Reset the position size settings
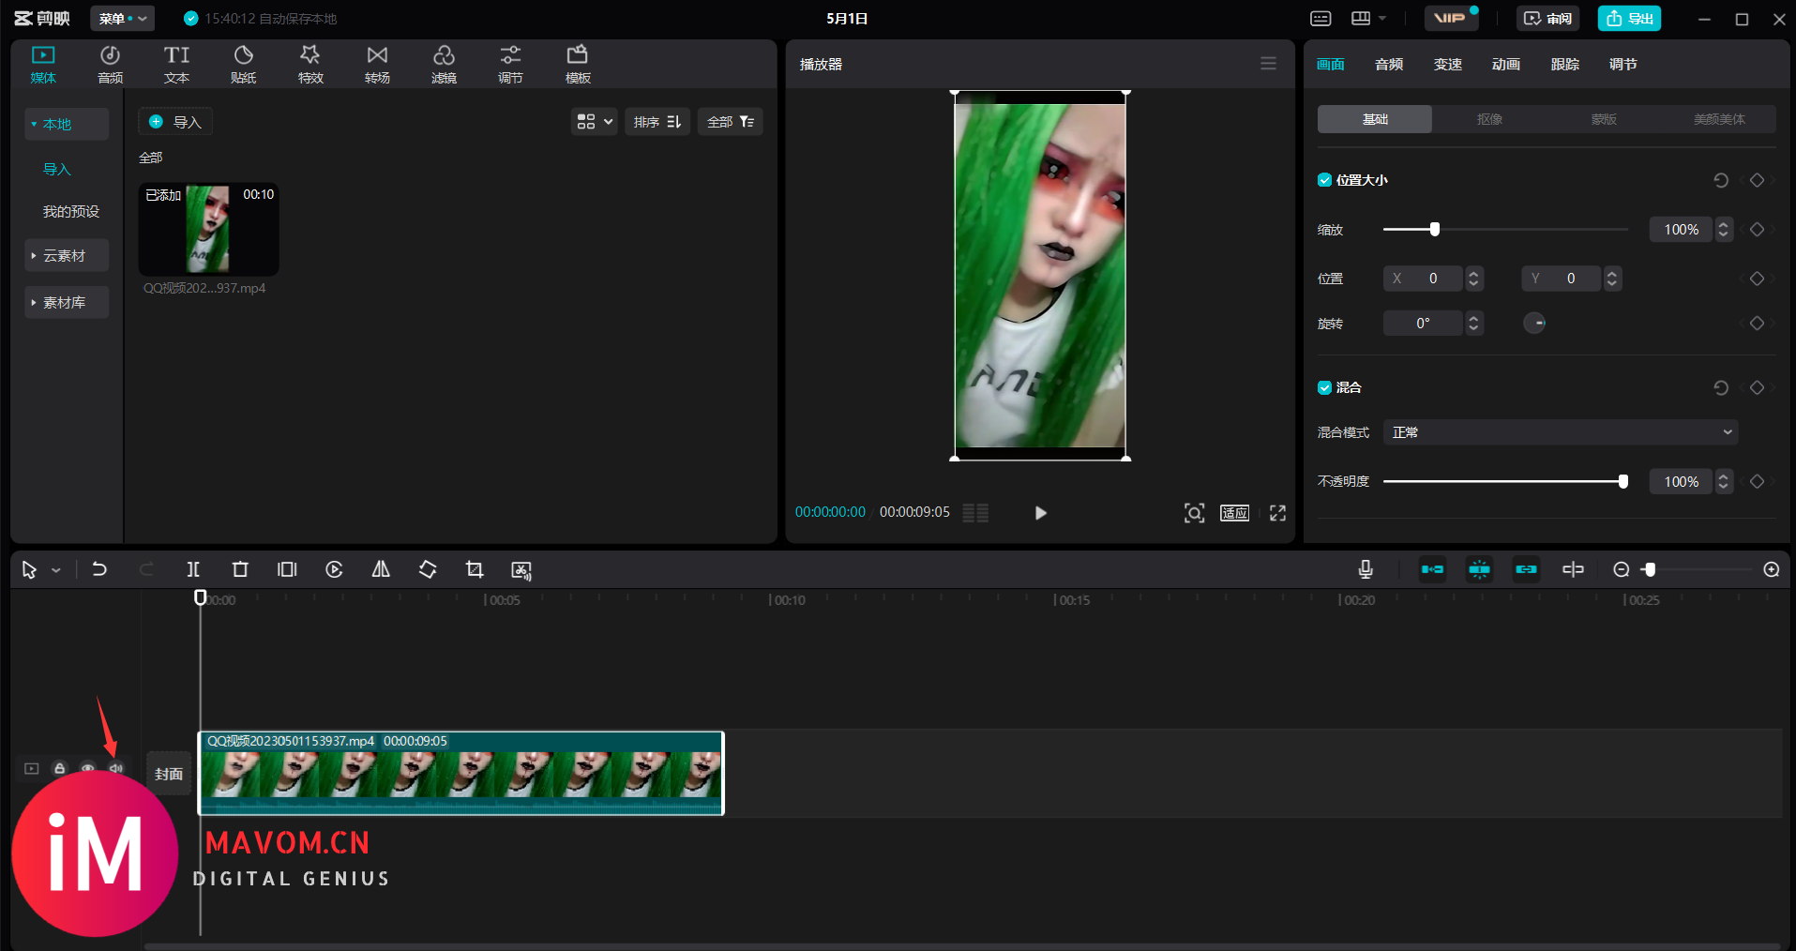 [x=1721, y=180]
